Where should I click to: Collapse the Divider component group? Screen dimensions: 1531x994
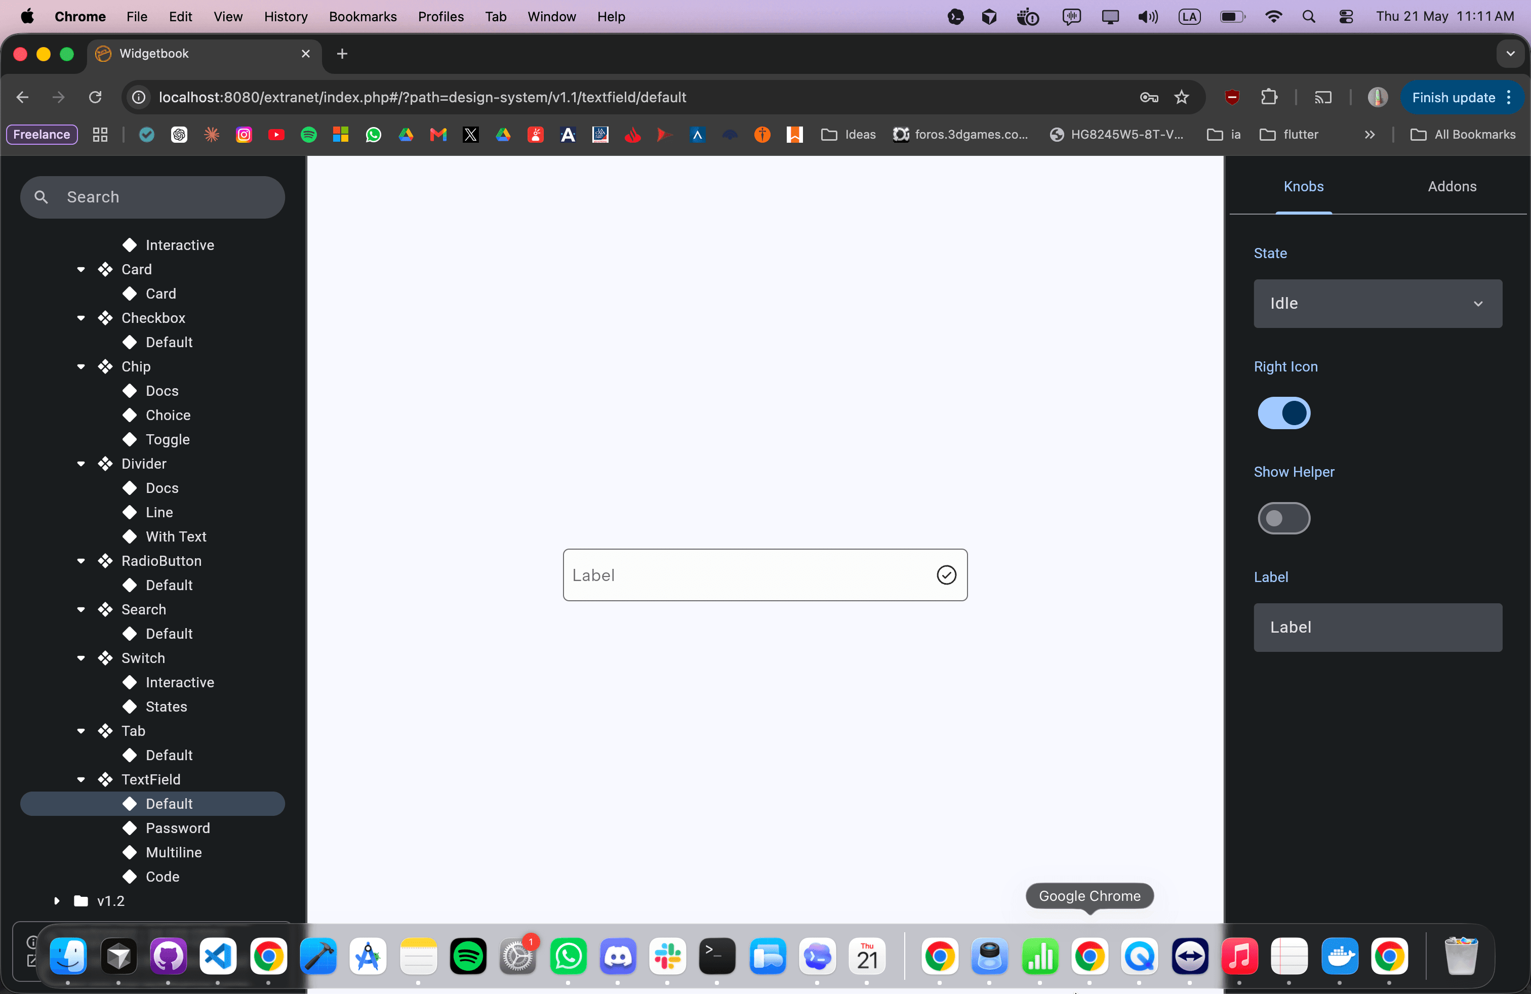click(x=81, y=464)
